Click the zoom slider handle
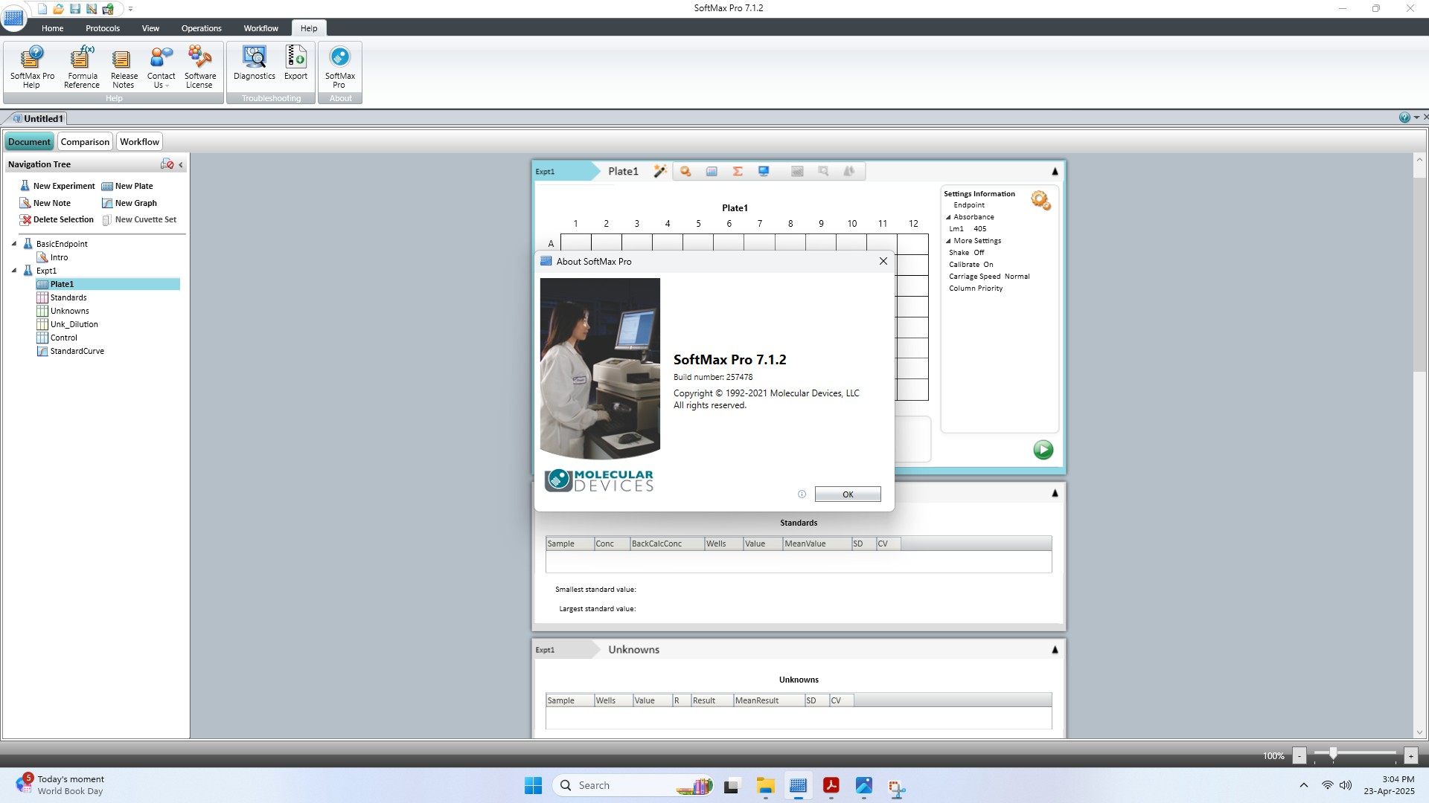The width and height of the screenshot is (1429, 803). [1333, 754]
